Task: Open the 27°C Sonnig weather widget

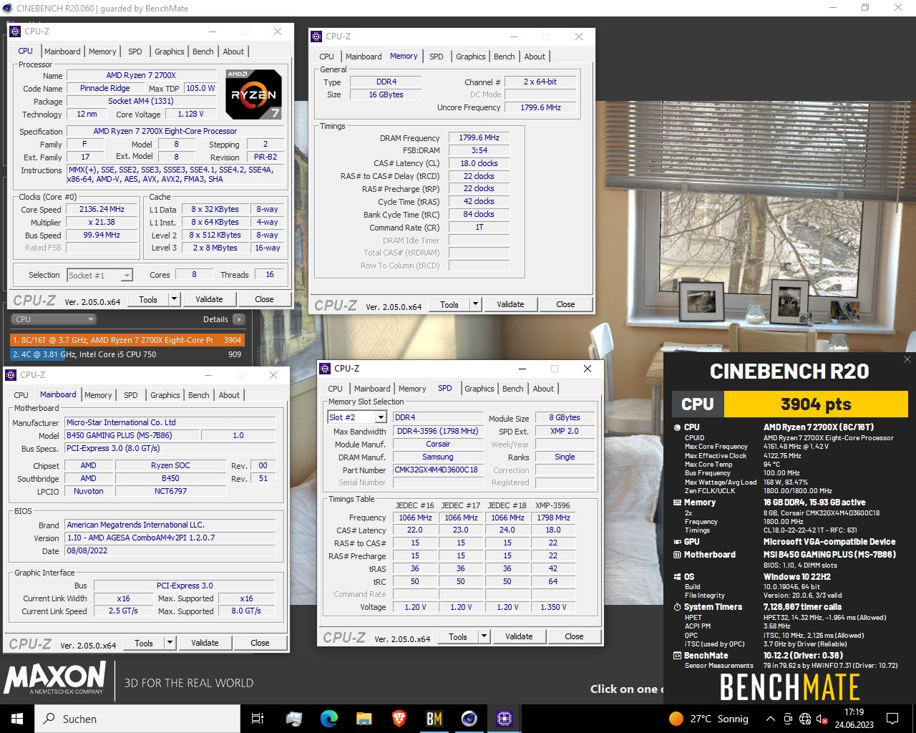Action: (708, 719)
